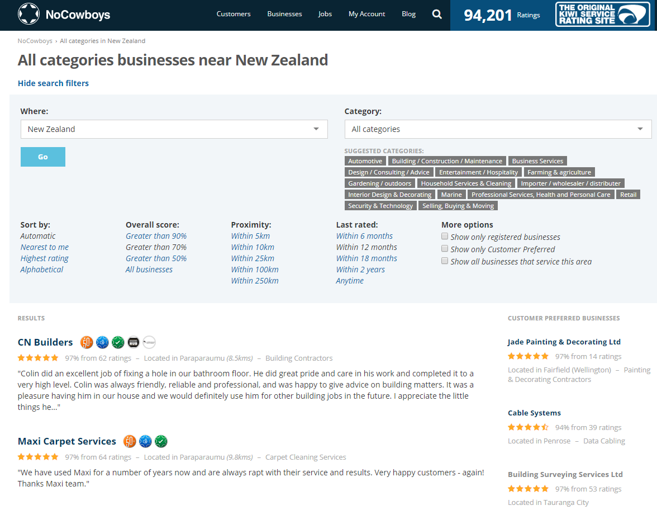The width and height of the screenshot is (657, 510).
Task: Open Blog in header navigation
Action: [408, 14]
